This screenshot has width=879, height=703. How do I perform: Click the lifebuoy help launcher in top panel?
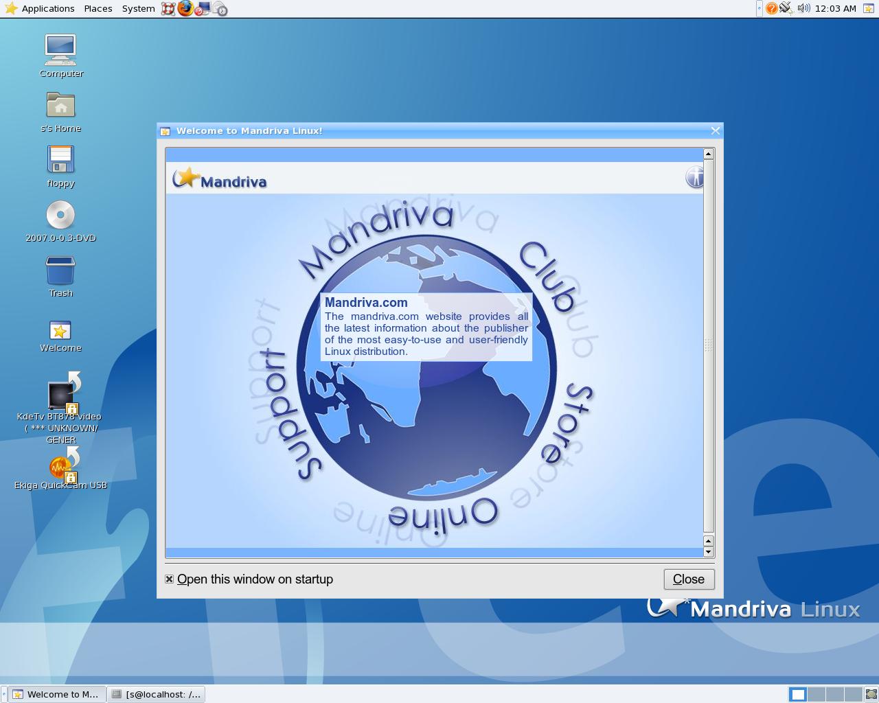tap(168, 9)
